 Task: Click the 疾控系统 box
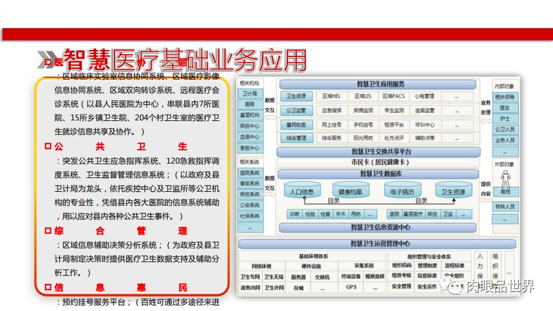click(250, 194)
